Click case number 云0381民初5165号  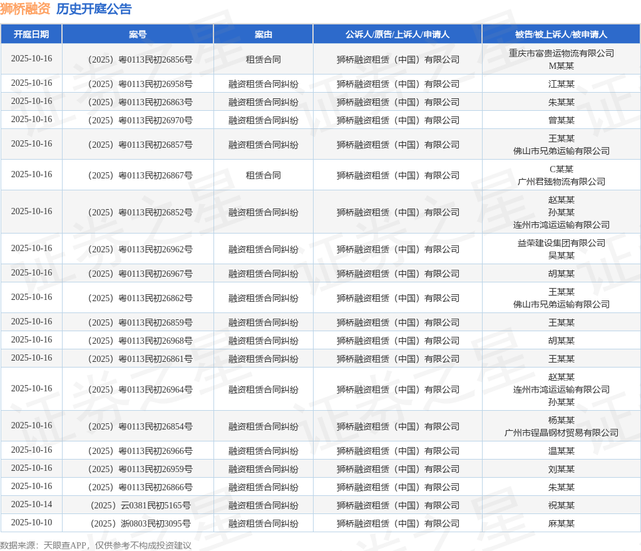pyautogui.click(x=140, y=506)
